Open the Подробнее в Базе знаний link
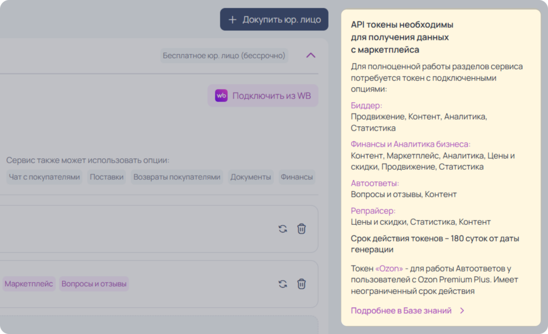 (401, 310)
